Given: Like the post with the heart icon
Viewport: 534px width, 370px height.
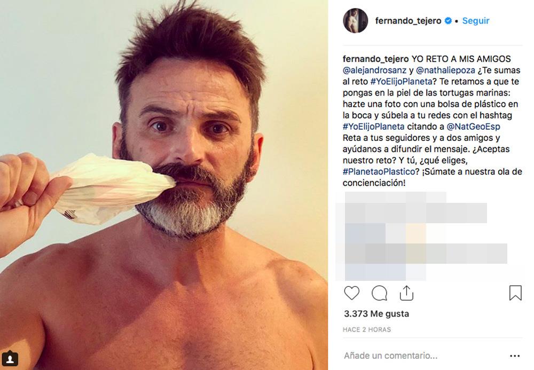Looking at the screenshot, I should (x=351, y=293).
